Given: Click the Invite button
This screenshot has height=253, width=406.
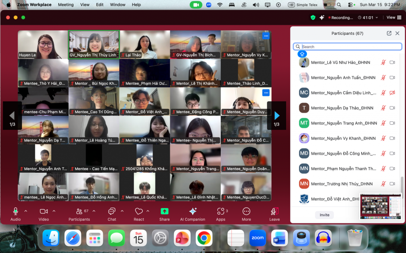Looking at the screenshot, I should pos(324,215).
